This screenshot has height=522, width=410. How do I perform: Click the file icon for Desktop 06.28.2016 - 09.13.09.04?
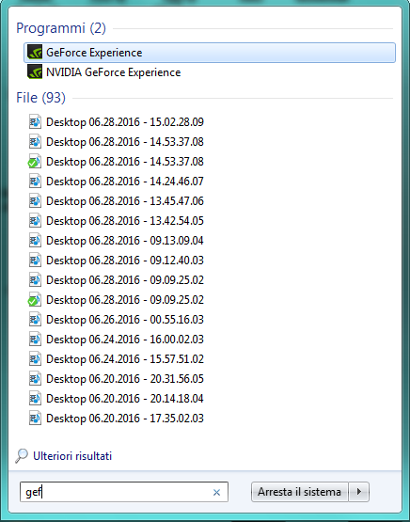[x=35, y=241]
